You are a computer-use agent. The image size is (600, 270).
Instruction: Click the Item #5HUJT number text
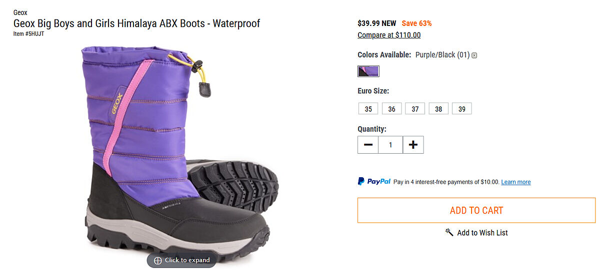pyautogui.click(x=29, y=34)
